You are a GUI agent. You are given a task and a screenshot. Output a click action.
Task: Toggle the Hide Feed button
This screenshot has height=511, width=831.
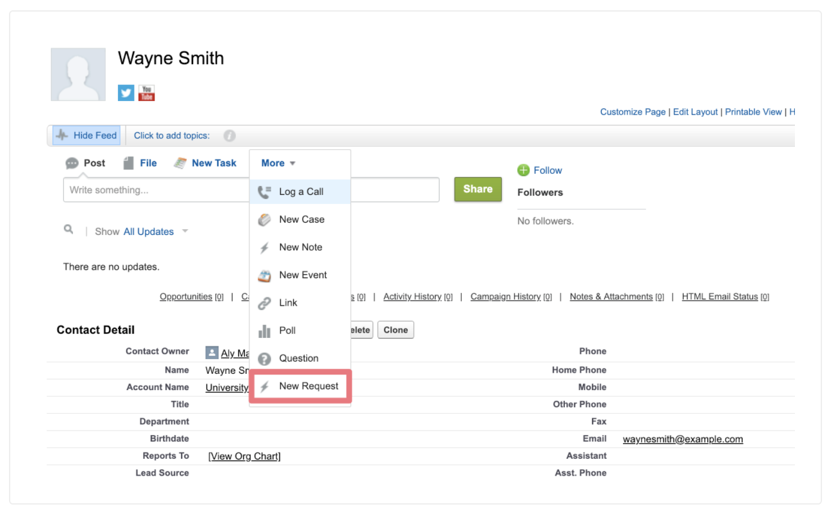point(86,136)
